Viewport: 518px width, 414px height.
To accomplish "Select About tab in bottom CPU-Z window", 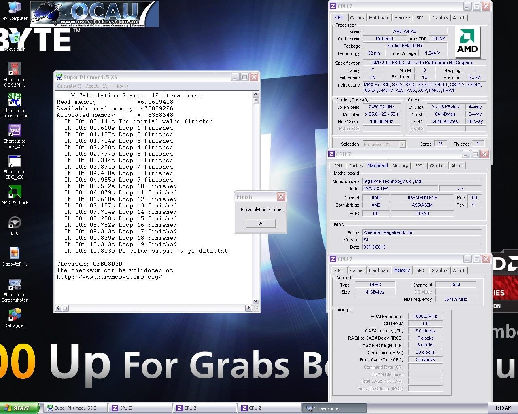I will point(459,270).
